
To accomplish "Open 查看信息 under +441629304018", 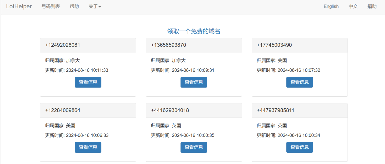I will 194,147.
